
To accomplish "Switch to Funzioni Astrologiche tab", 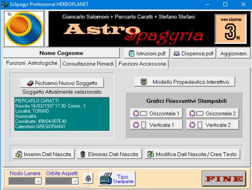I will (32, 63).
